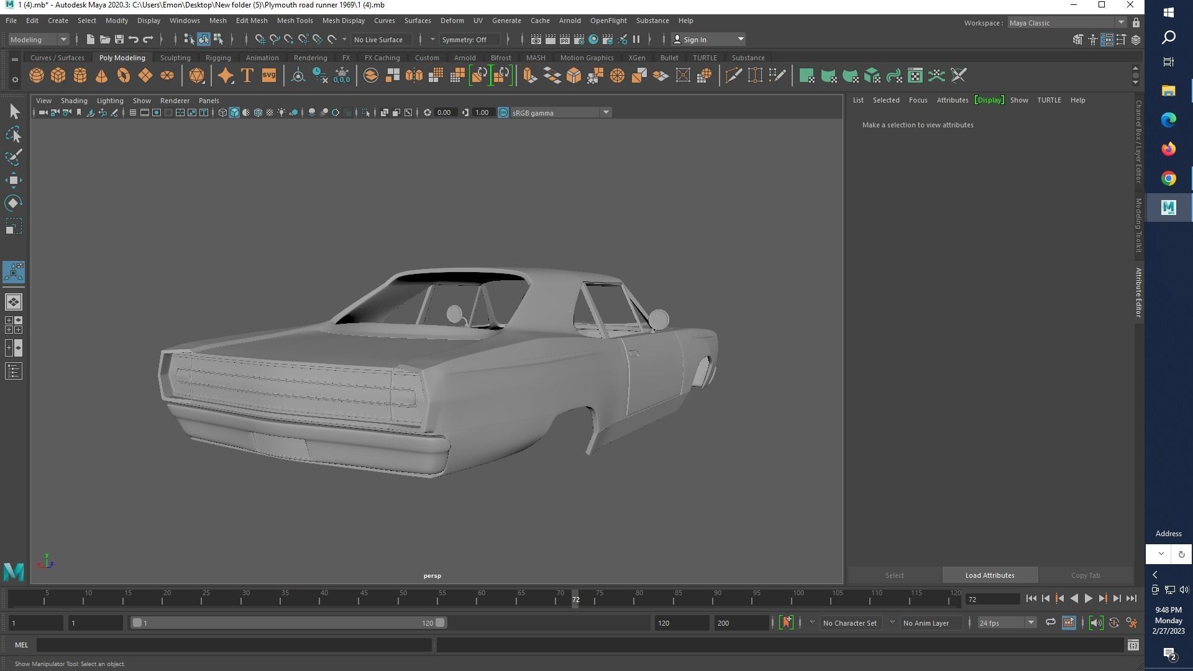Click the SVG import shelf icon

269,76
